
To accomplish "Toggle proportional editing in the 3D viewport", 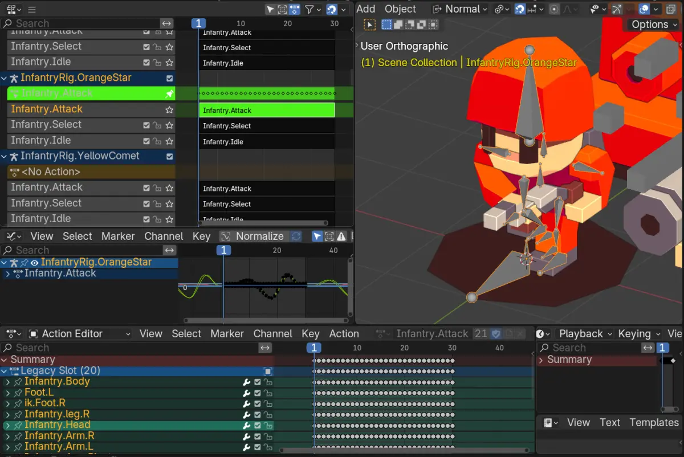I will pyautogui.click(x=554, y=9).
